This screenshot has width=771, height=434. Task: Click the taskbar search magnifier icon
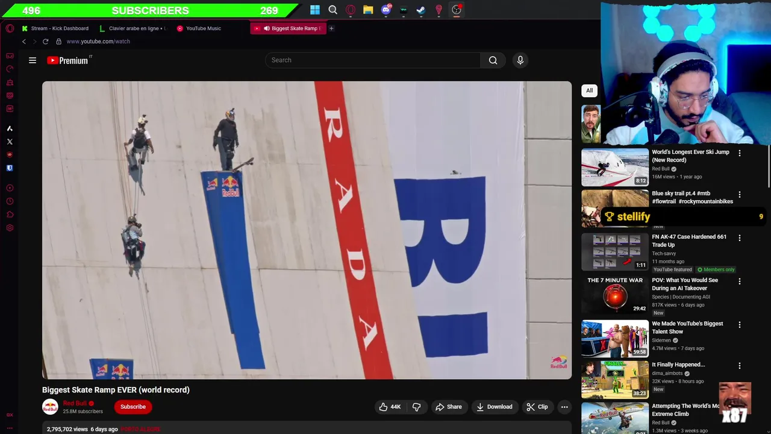333,10
